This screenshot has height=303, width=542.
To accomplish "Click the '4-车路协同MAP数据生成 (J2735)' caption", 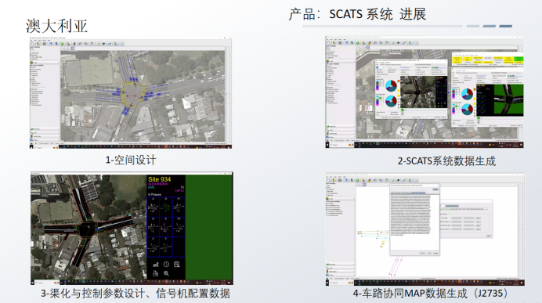I will tap(431, 294).
